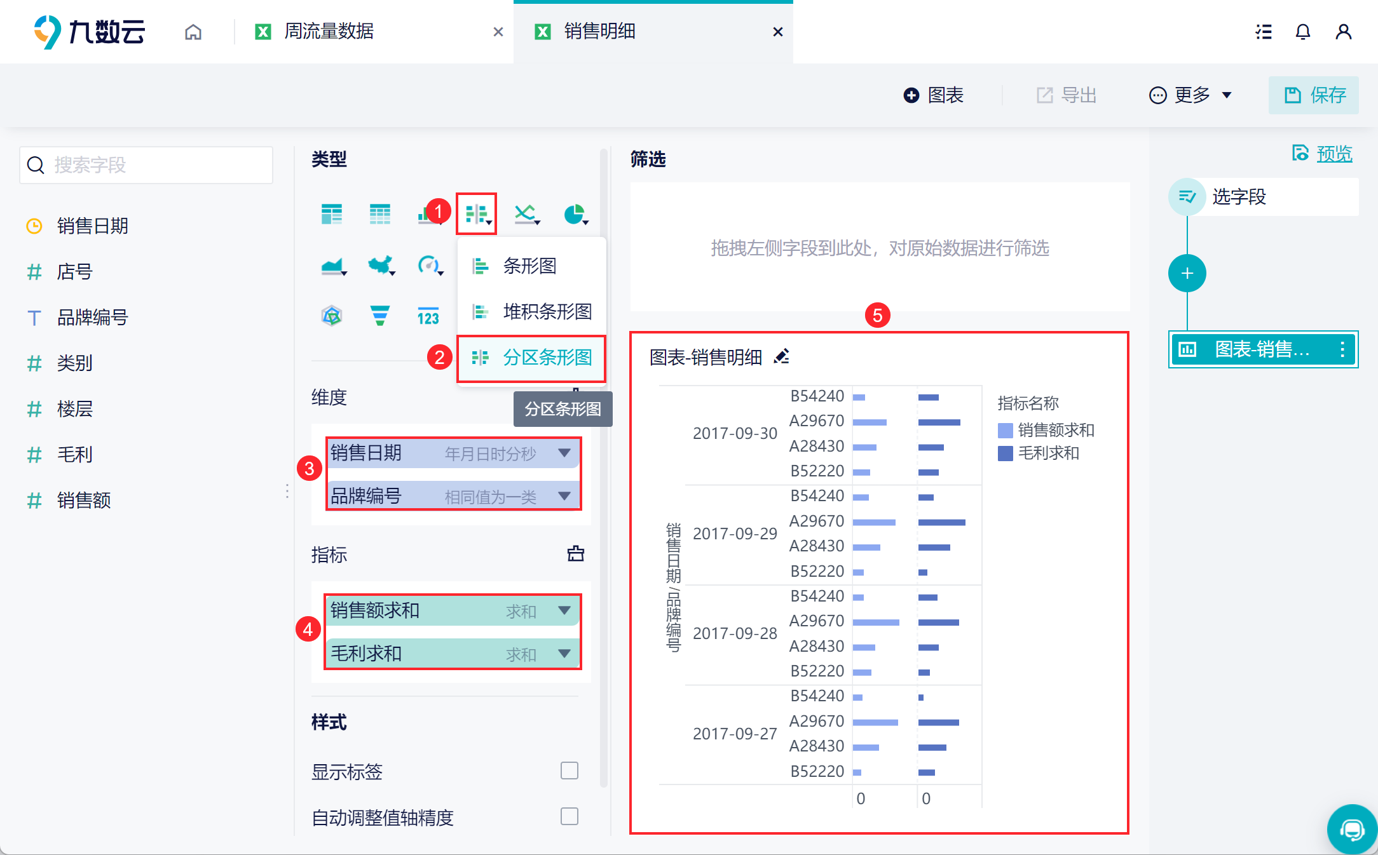The height and width of the screenshot is (855, 1378).
Task: Open the 预览 link
Action: click(x=1334, y=154)
